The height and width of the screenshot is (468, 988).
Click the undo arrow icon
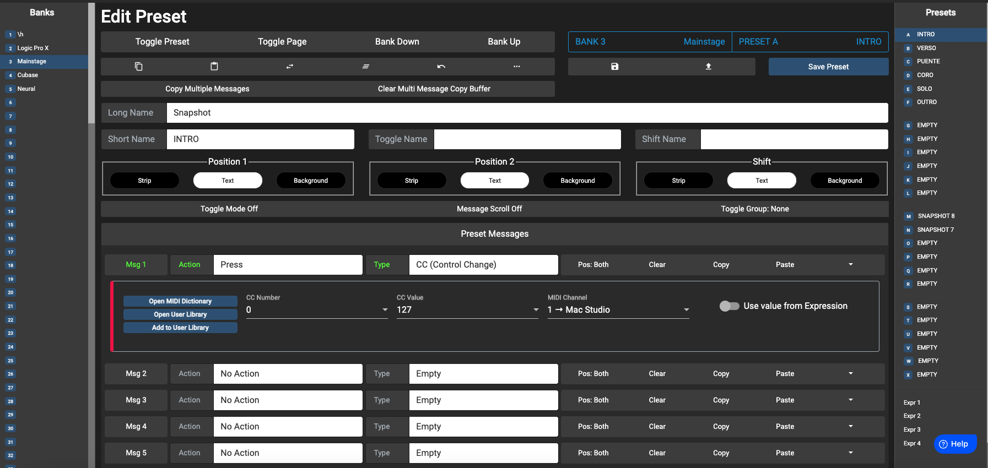[x=441, y=67]
